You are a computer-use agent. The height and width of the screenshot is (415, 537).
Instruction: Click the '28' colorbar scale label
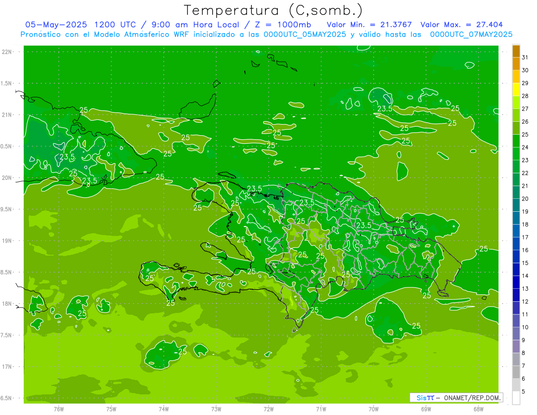pos(525,96)
